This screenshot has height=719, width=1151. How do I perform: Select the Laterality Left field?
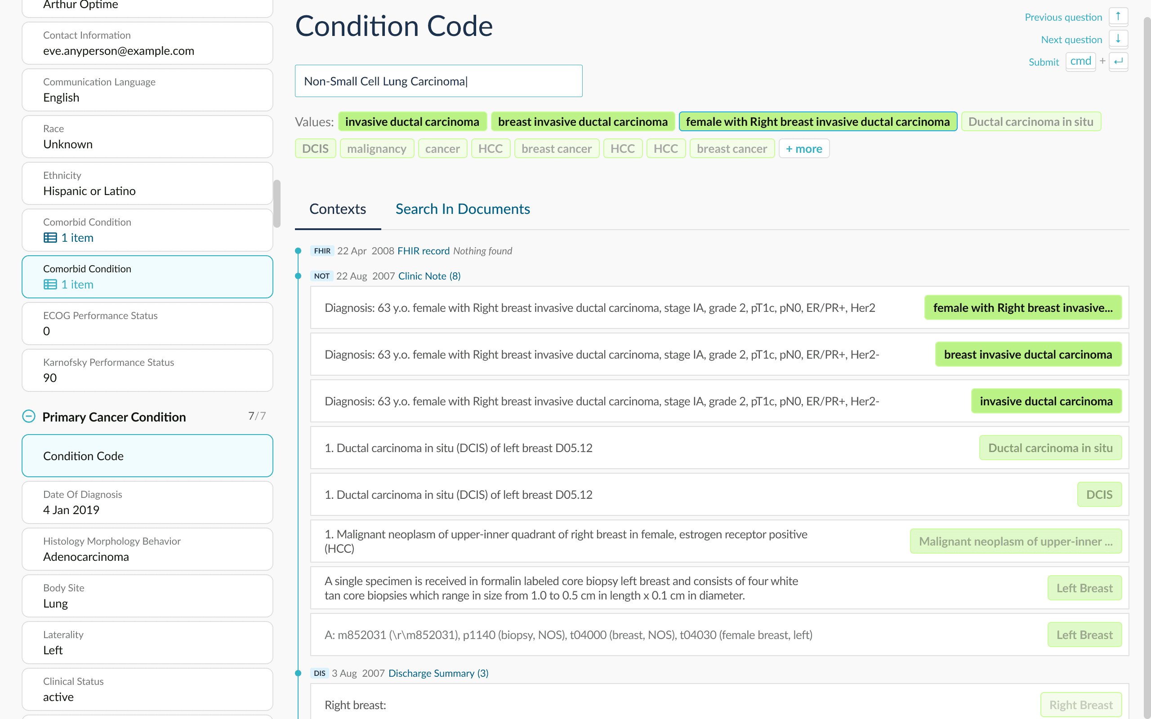(147, 643)
